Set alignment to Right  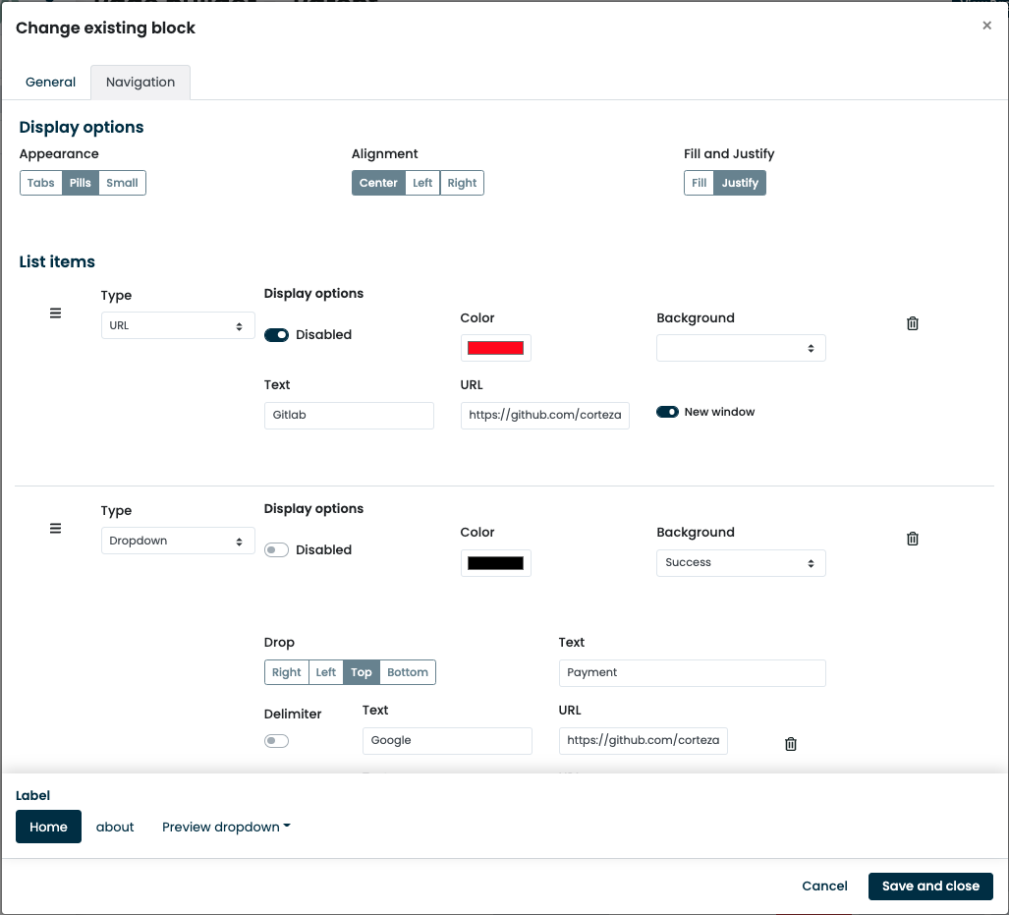462,183
